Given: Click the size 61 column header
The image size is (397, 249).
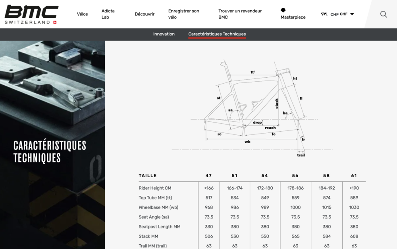Looking at the screenshot, I should 354,176.
